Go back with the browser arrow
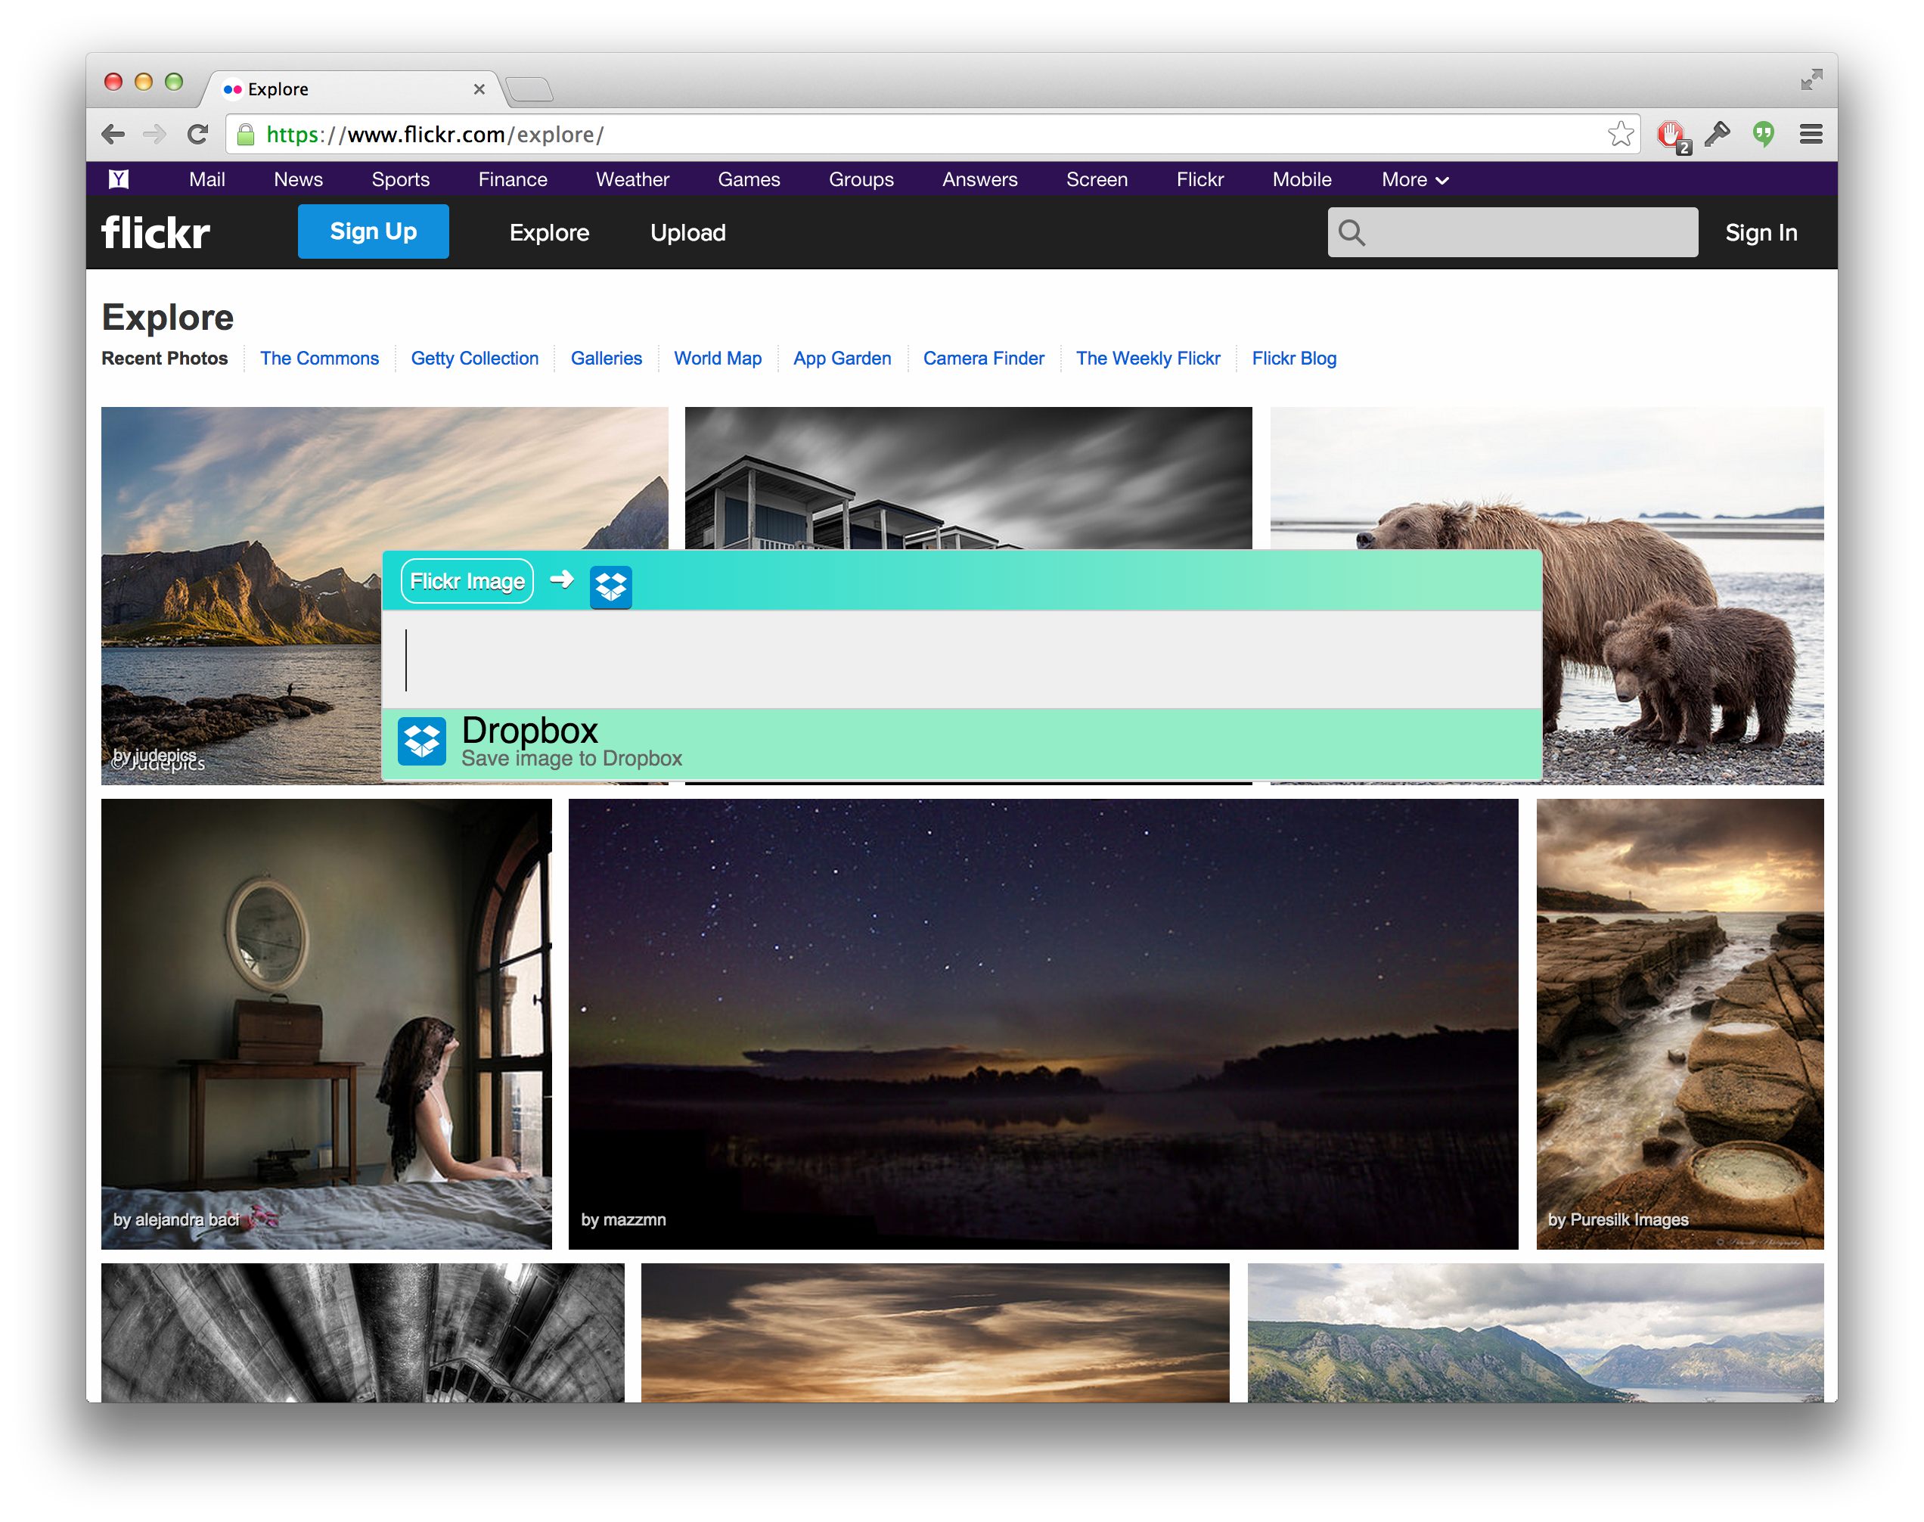Screen dimensions: 1924x1522 coord(113,135)
